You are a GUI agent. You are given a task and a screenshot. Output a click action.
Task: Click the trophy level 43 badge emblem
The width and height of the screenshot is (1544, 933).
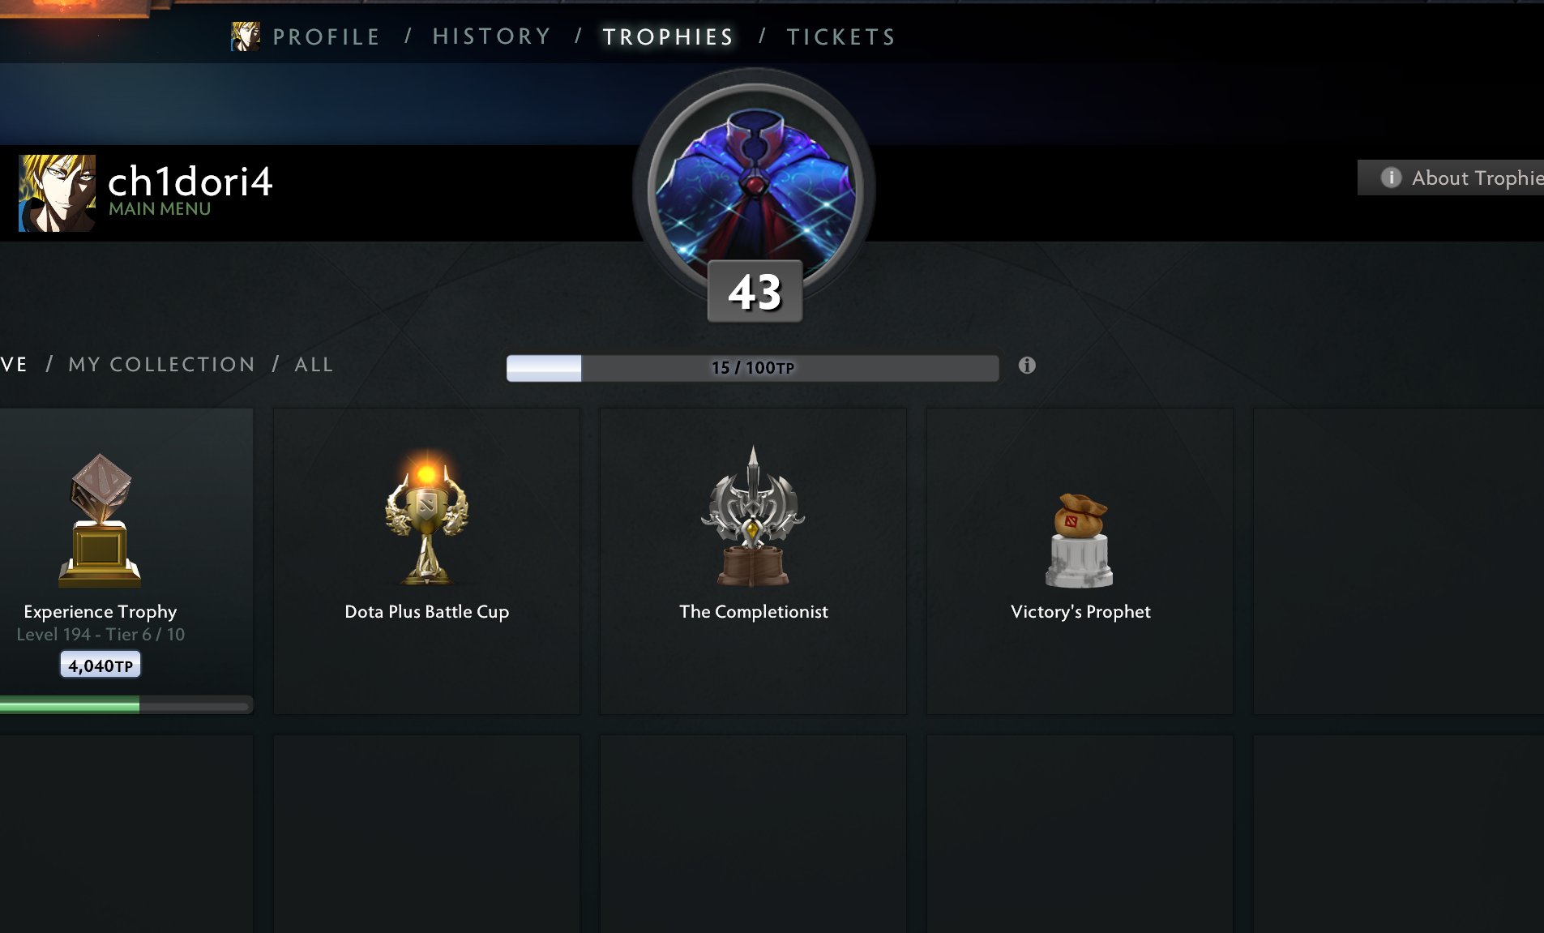point(755,189)
